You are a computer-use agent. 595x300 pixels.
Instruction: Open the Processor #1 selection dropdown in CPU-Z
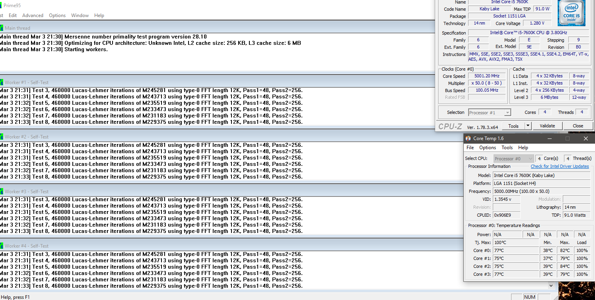coord(489,113)
